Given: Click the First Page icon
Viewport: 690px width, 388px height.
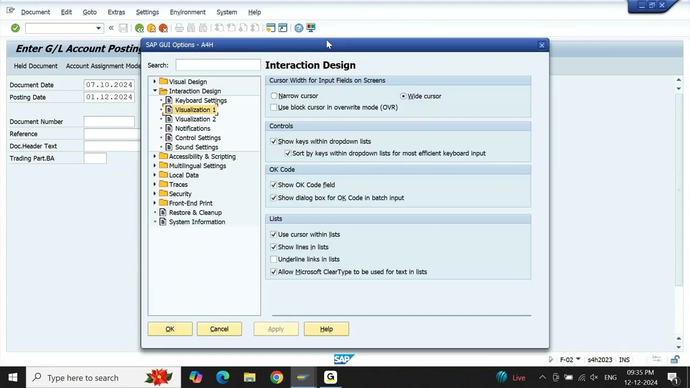Looking at the screenshot, I should click(x=219, y=28).
